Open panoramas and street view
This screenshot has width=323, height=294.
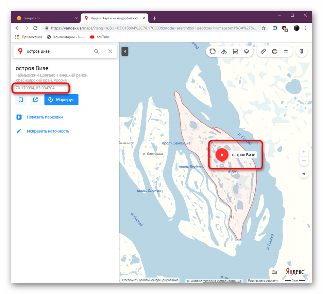[224, 51]
